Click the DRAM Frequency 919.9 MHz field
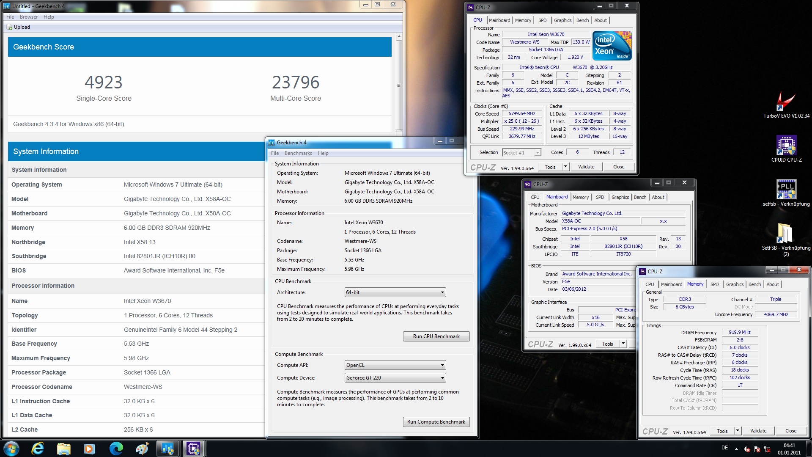This screenshot has width=812, height=457. tap(740, 332)
